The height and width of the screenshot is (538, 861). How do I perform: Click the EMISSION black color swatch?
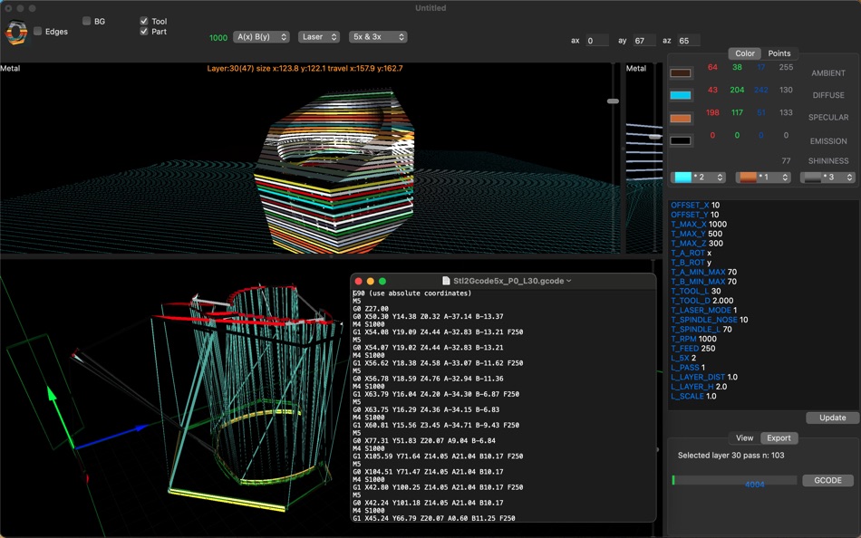tap(681, 140)
